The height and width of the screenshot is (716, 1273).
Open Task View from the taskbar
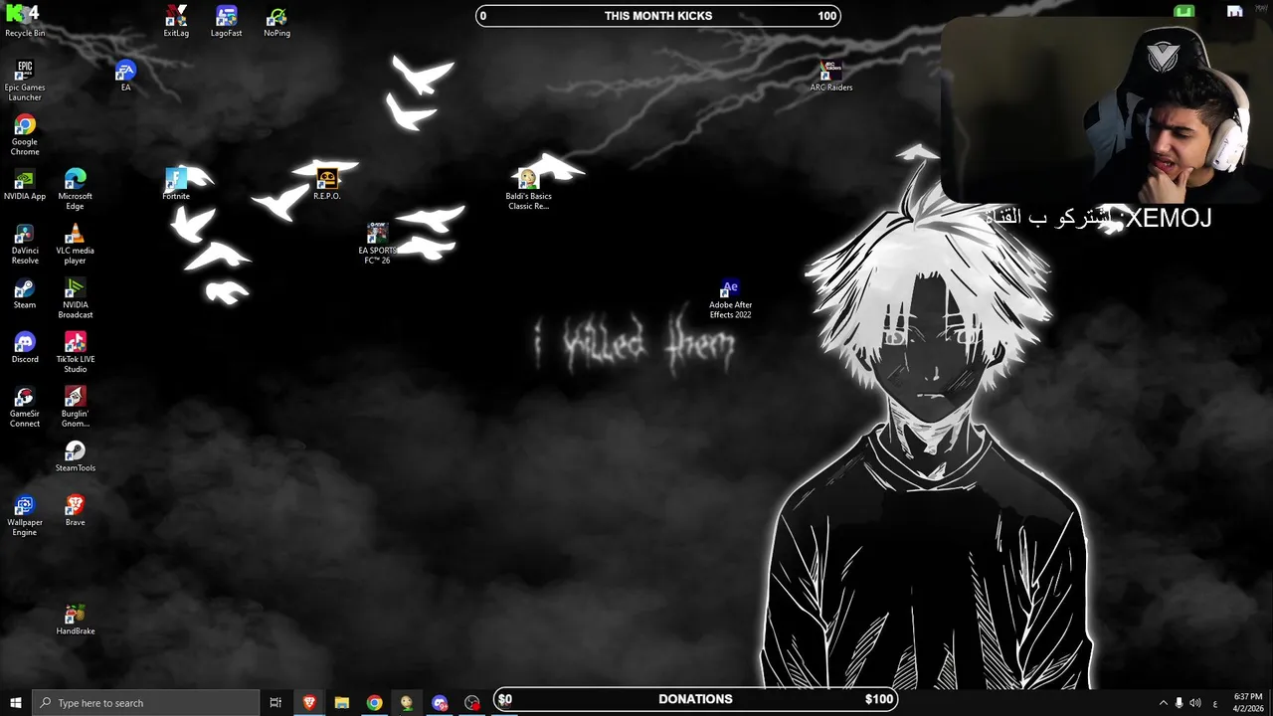click(x=275, y=703)
